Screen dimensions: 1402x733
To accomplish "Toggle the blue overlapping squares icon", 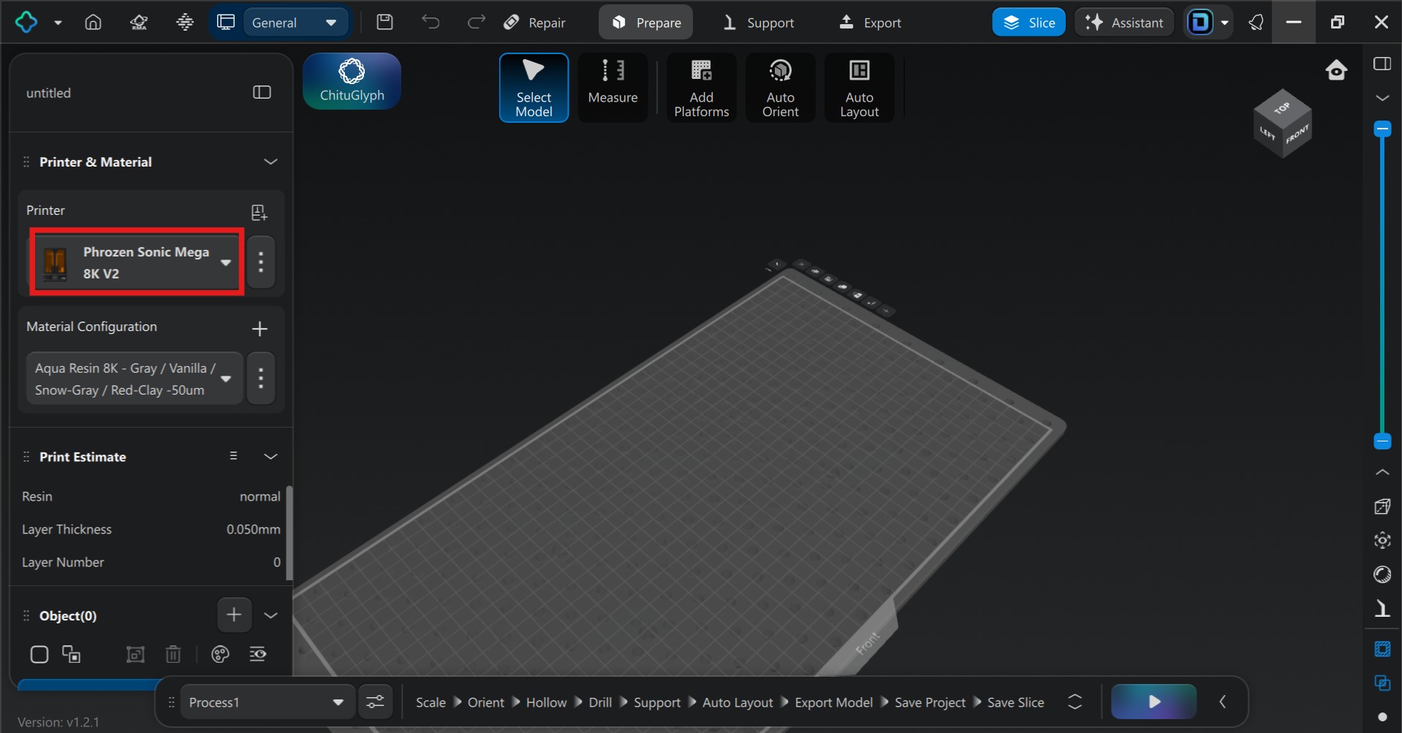I will 1382,683.
